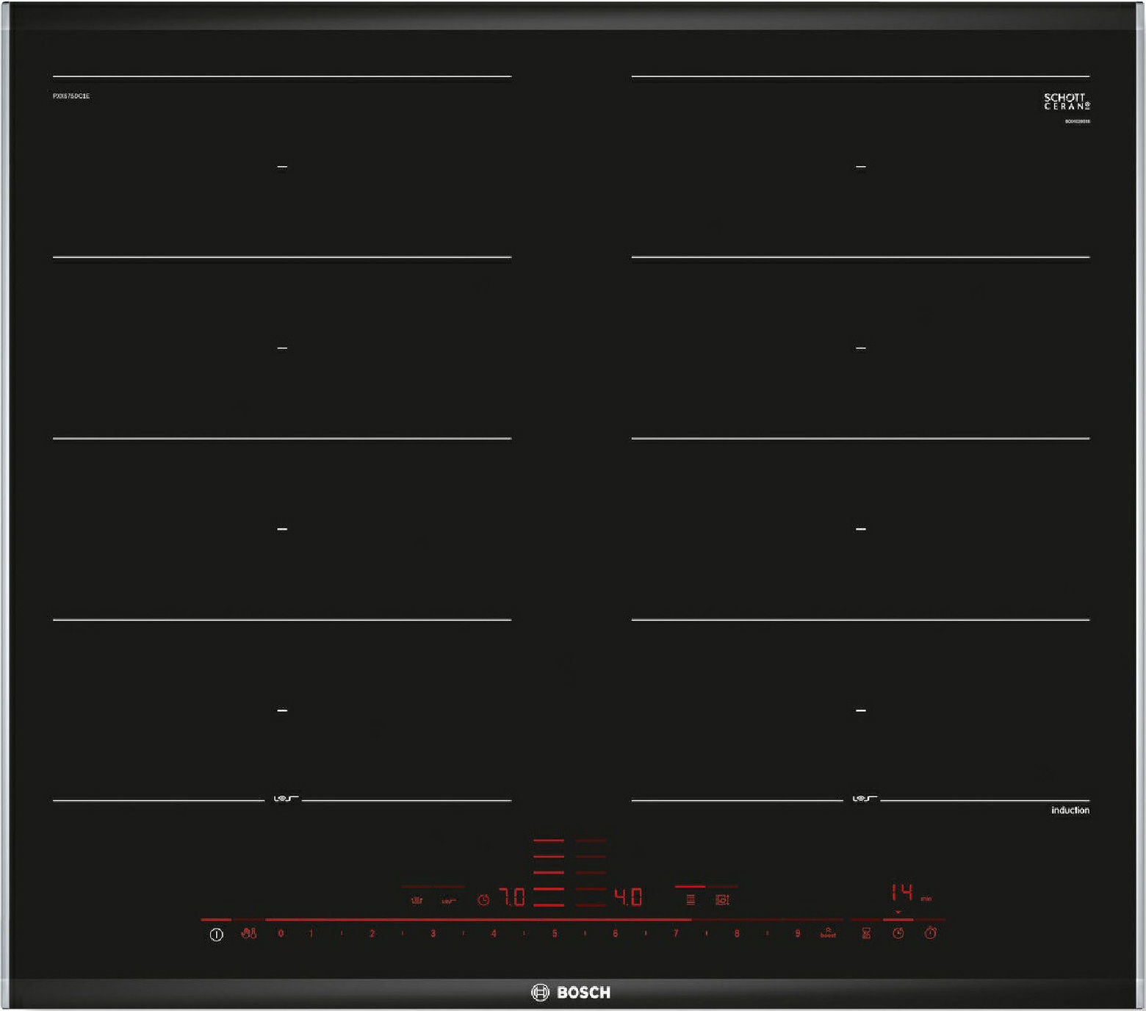Select the hourglass kitchen timer icon
This screenshot has width=1146, height=1011.
point(866,933)
